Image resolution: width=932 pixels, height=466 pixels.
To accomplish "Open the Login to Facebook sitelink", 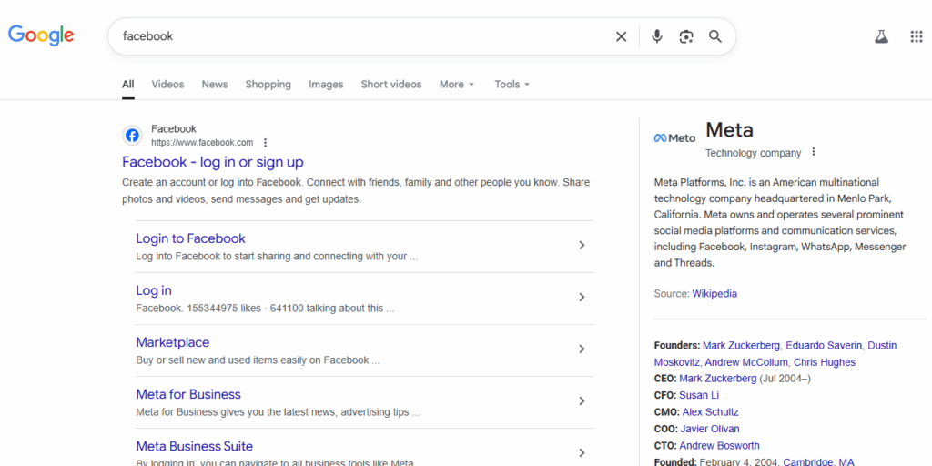I will (x=190, y=238).
